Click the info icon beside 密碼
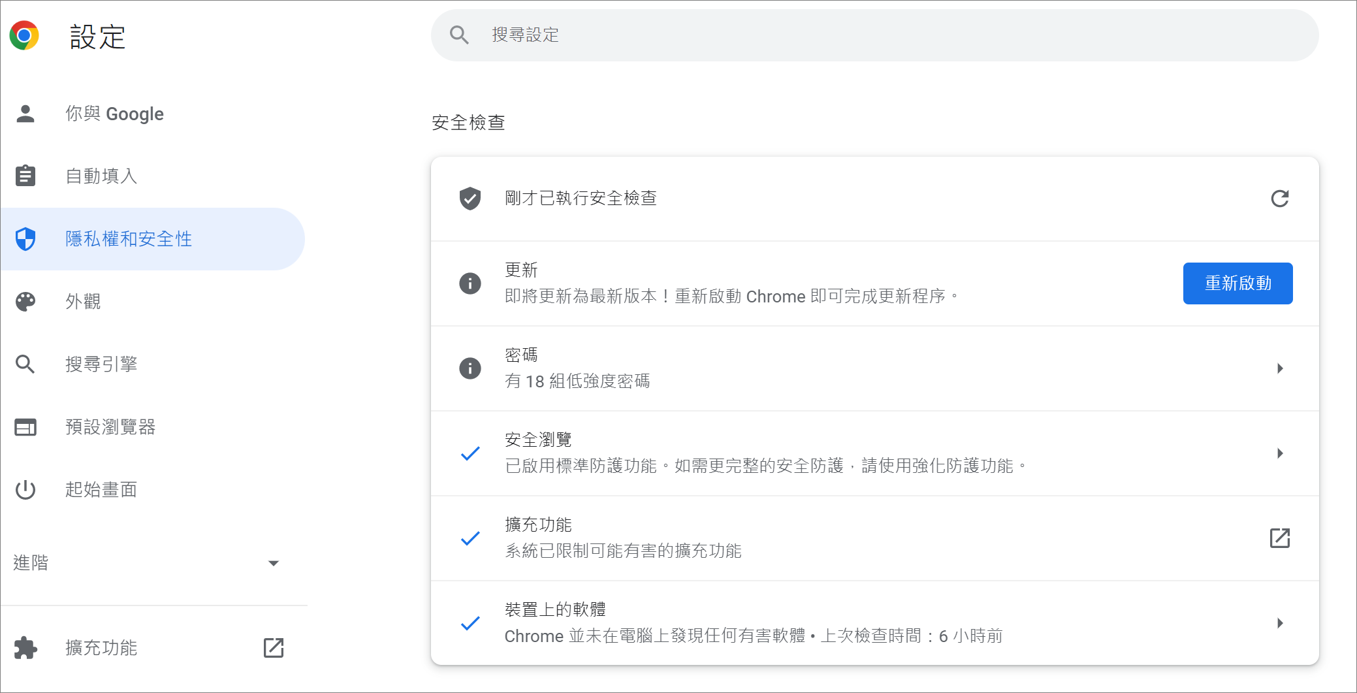Viewport: 1357px width, 693px height. pos(470,368)
